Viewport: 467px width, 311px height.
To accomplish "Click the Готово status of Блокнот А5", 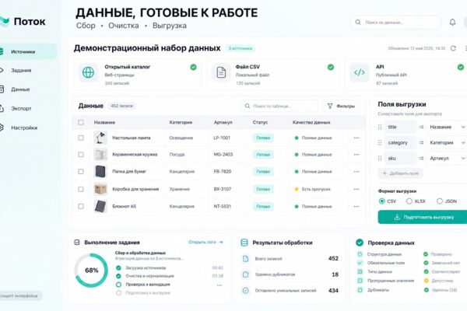I will pyautogui.click(x=263, y=206).
